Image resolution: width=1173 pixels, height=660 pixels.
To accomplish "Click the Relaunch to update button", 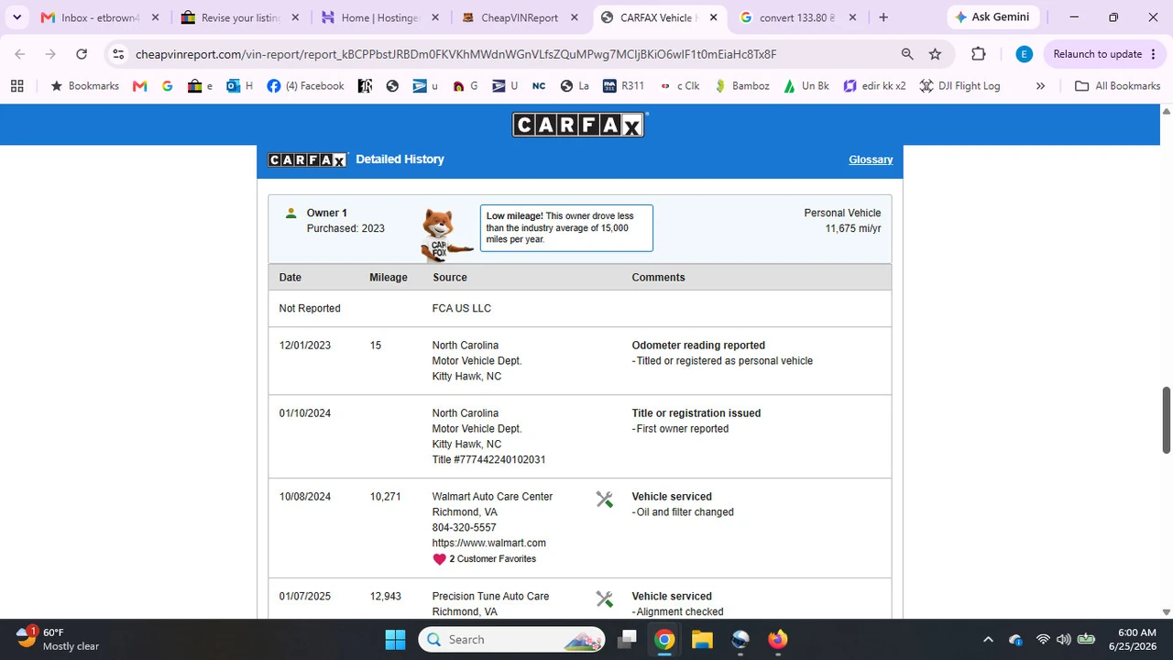I will coord(1104,54).
